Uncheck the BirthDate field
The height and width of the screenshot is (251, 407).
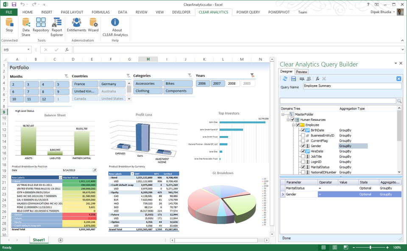[302, 130]
